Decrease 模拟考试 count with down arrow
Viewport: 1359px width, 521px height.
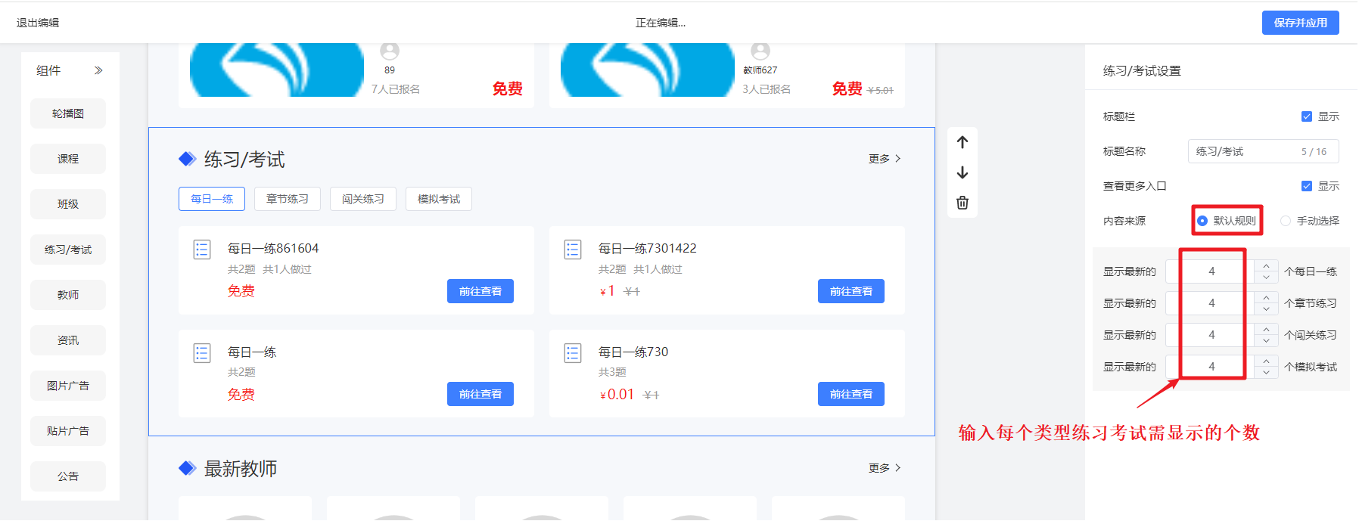click(1266, 373)
